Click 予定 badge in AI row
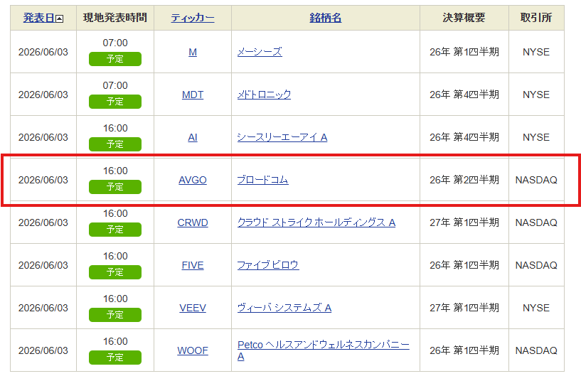Screen dimensions: 581x381 pyautogui.click(x=115, y=144)
